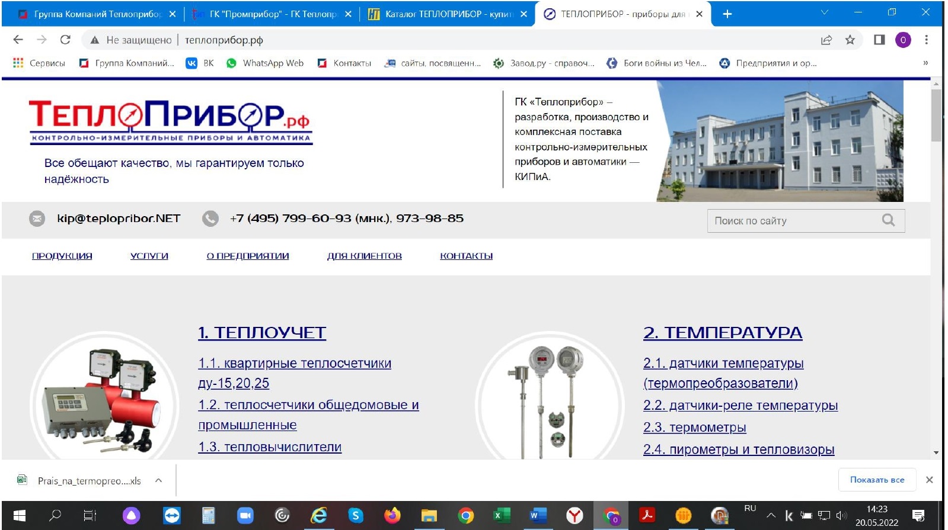948x530 pixels.
Task: Expand options for downloaded Prais_na_termopreo xls file
Action: point(158,480)
